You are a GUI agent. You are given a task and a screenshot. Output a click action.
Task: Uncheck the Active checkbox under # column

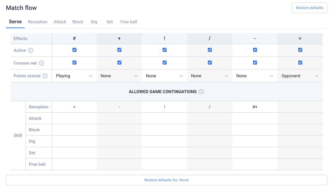[74, 50]
